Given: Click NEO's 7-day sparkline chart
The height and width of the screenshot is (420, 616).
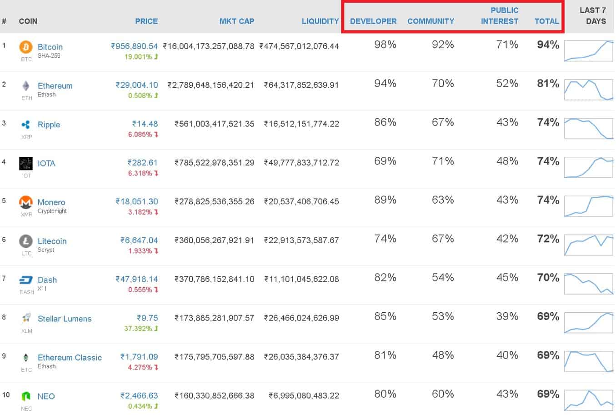Looking at the screenshot, I should coord(589,400).
